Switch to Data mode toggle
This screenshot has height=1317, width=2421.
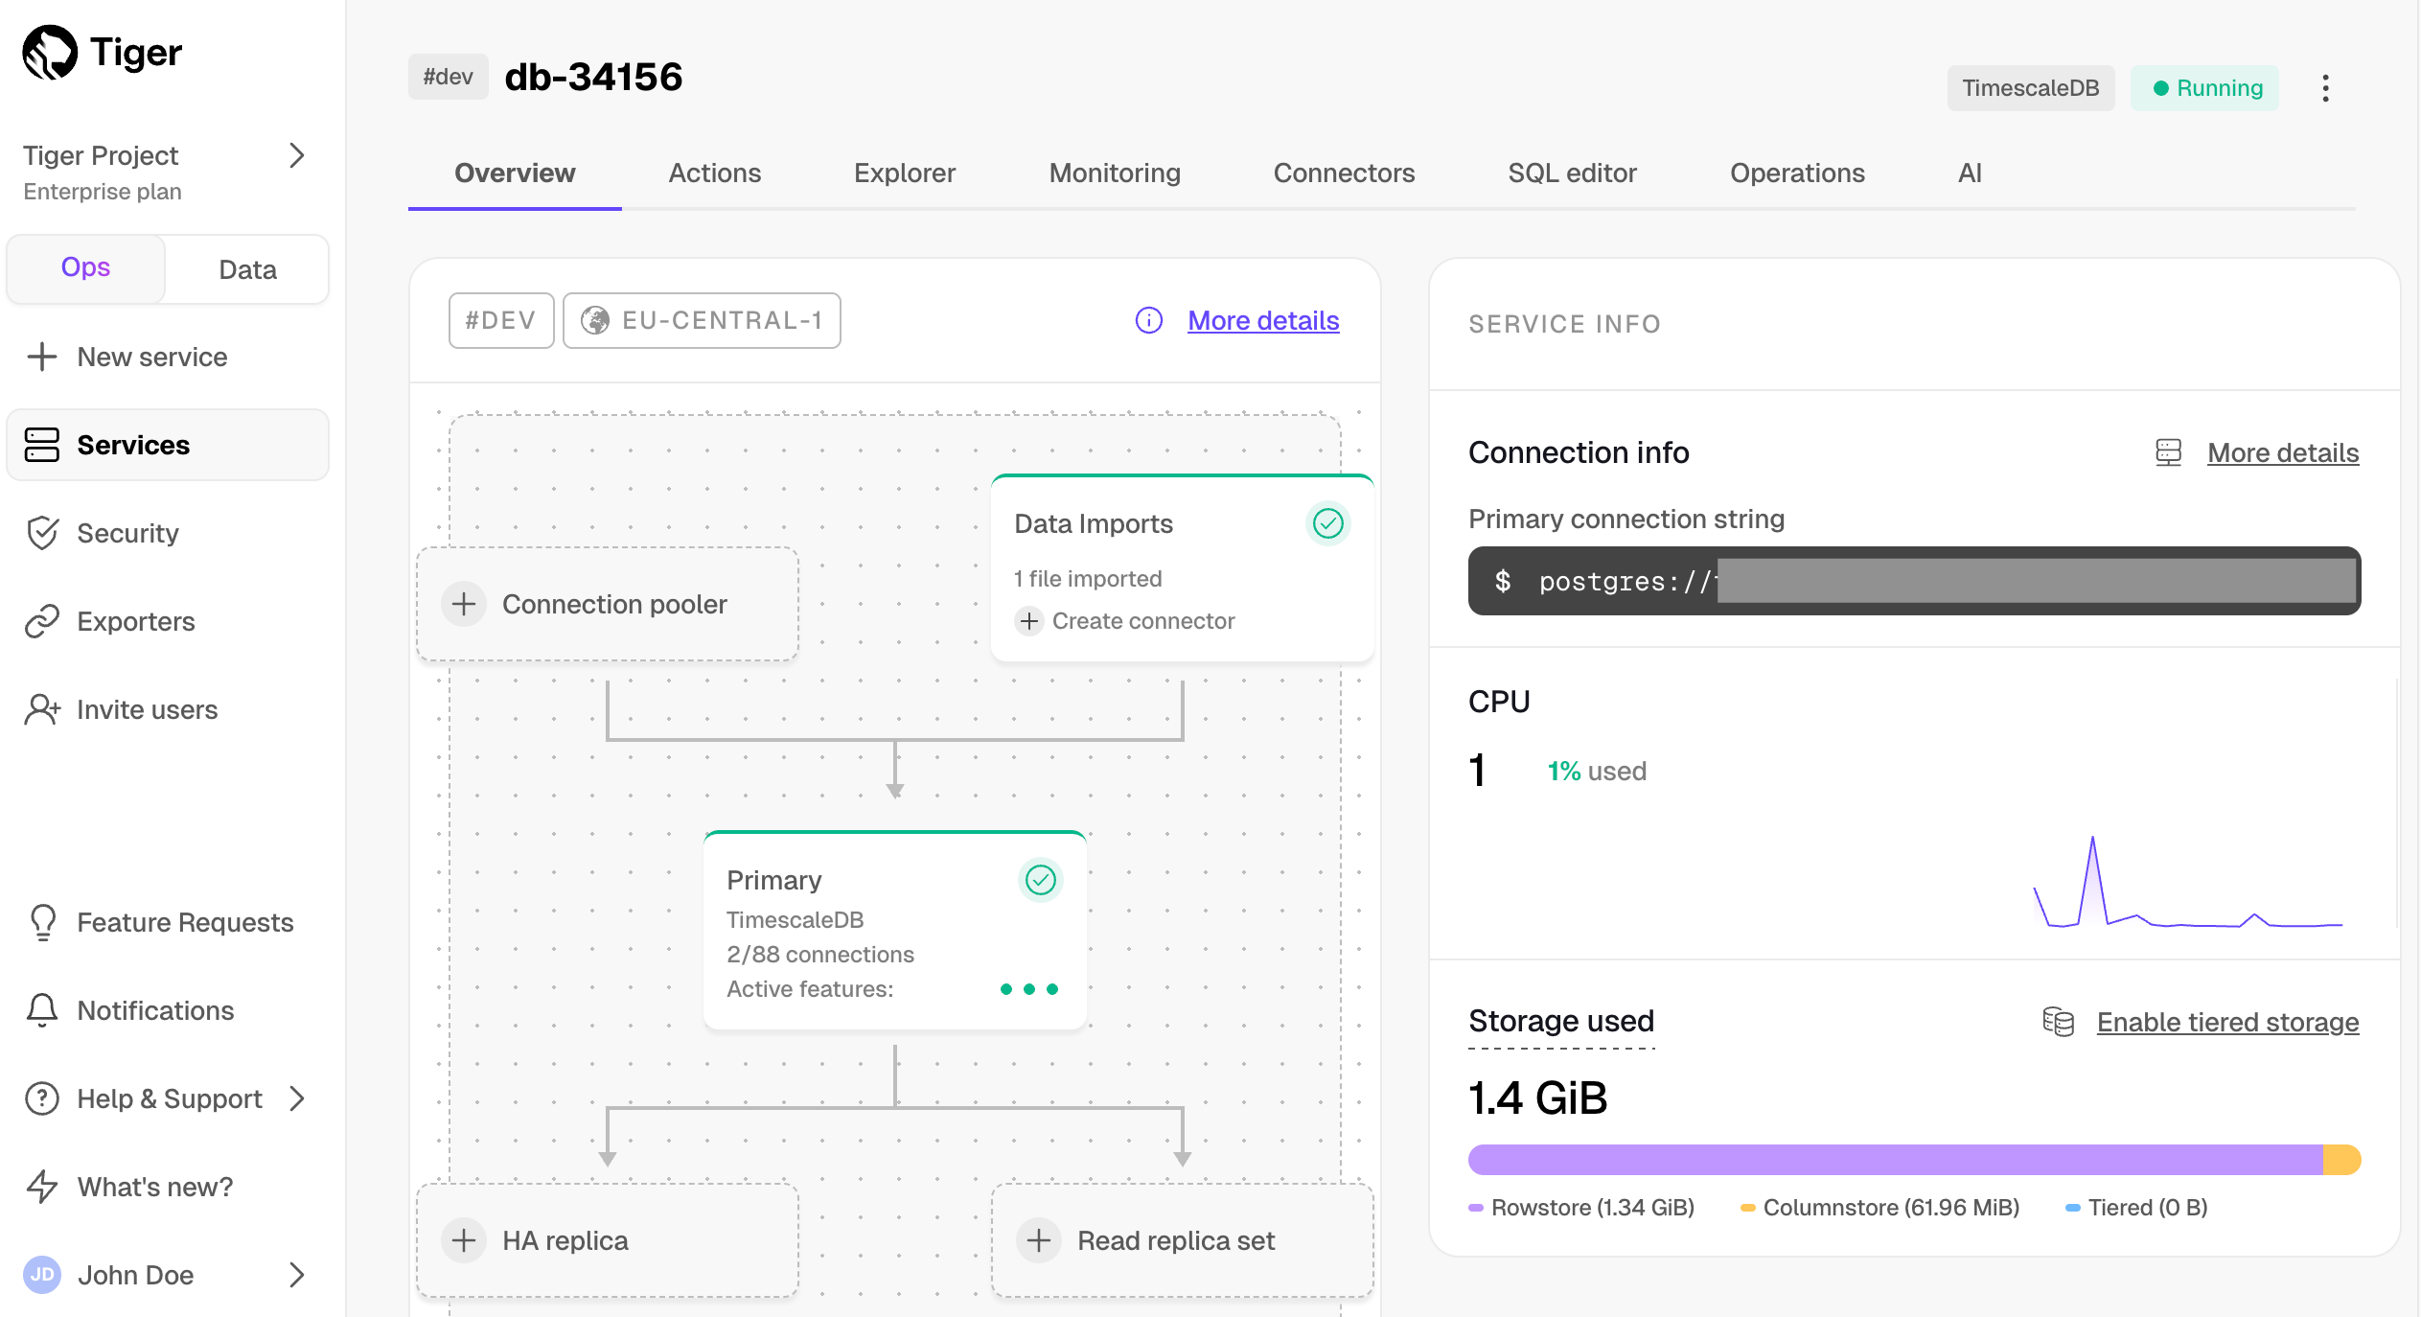click(x=247, y=270)
